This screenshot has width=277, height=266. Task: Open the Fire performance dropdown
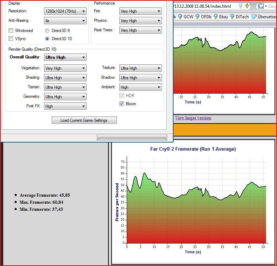tap(140, 11)
